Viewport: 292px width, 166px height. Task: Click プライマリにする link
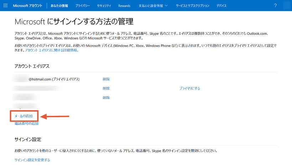click(x=189, y=89)
